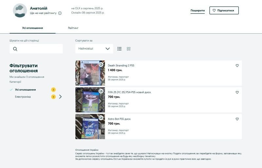Click delivery badge on Death Stranding thumbnail

[101, 64]
